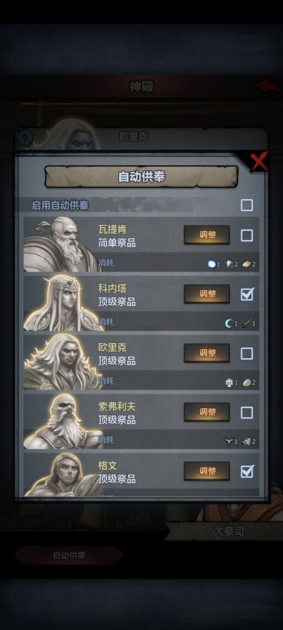Click 调整 button for 瓦提肯
Screen dimensions: 283x630
pos(207,235)
